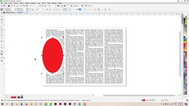Viewport: 189px width, 106px height.
Task: Toggle Mirror vertically button
Action: [50, 9]
